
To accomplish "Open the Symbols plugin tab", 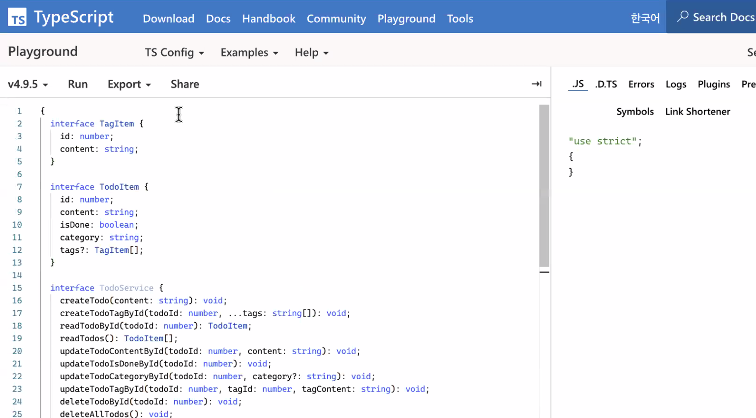I will [x=635, y=112].
